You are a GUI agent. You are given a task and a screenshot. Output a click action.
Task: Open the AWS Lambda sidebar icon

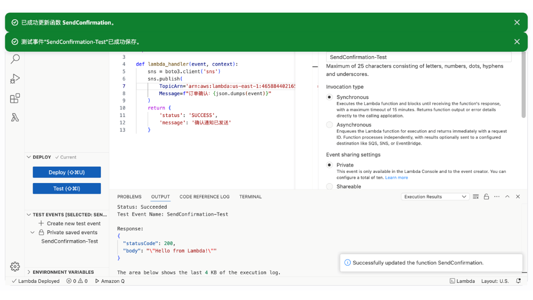[15, 117]
